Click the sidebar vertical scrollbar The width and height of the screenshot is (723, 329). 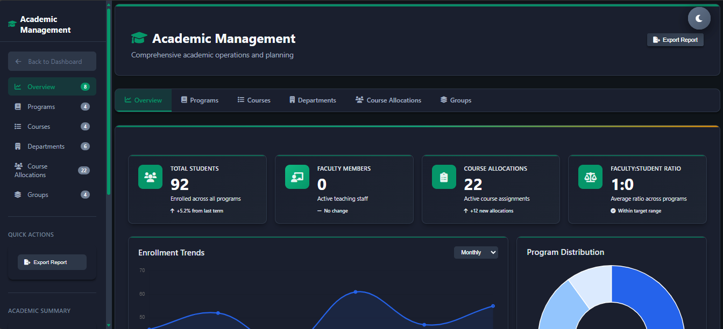click(x=109, y=102)
